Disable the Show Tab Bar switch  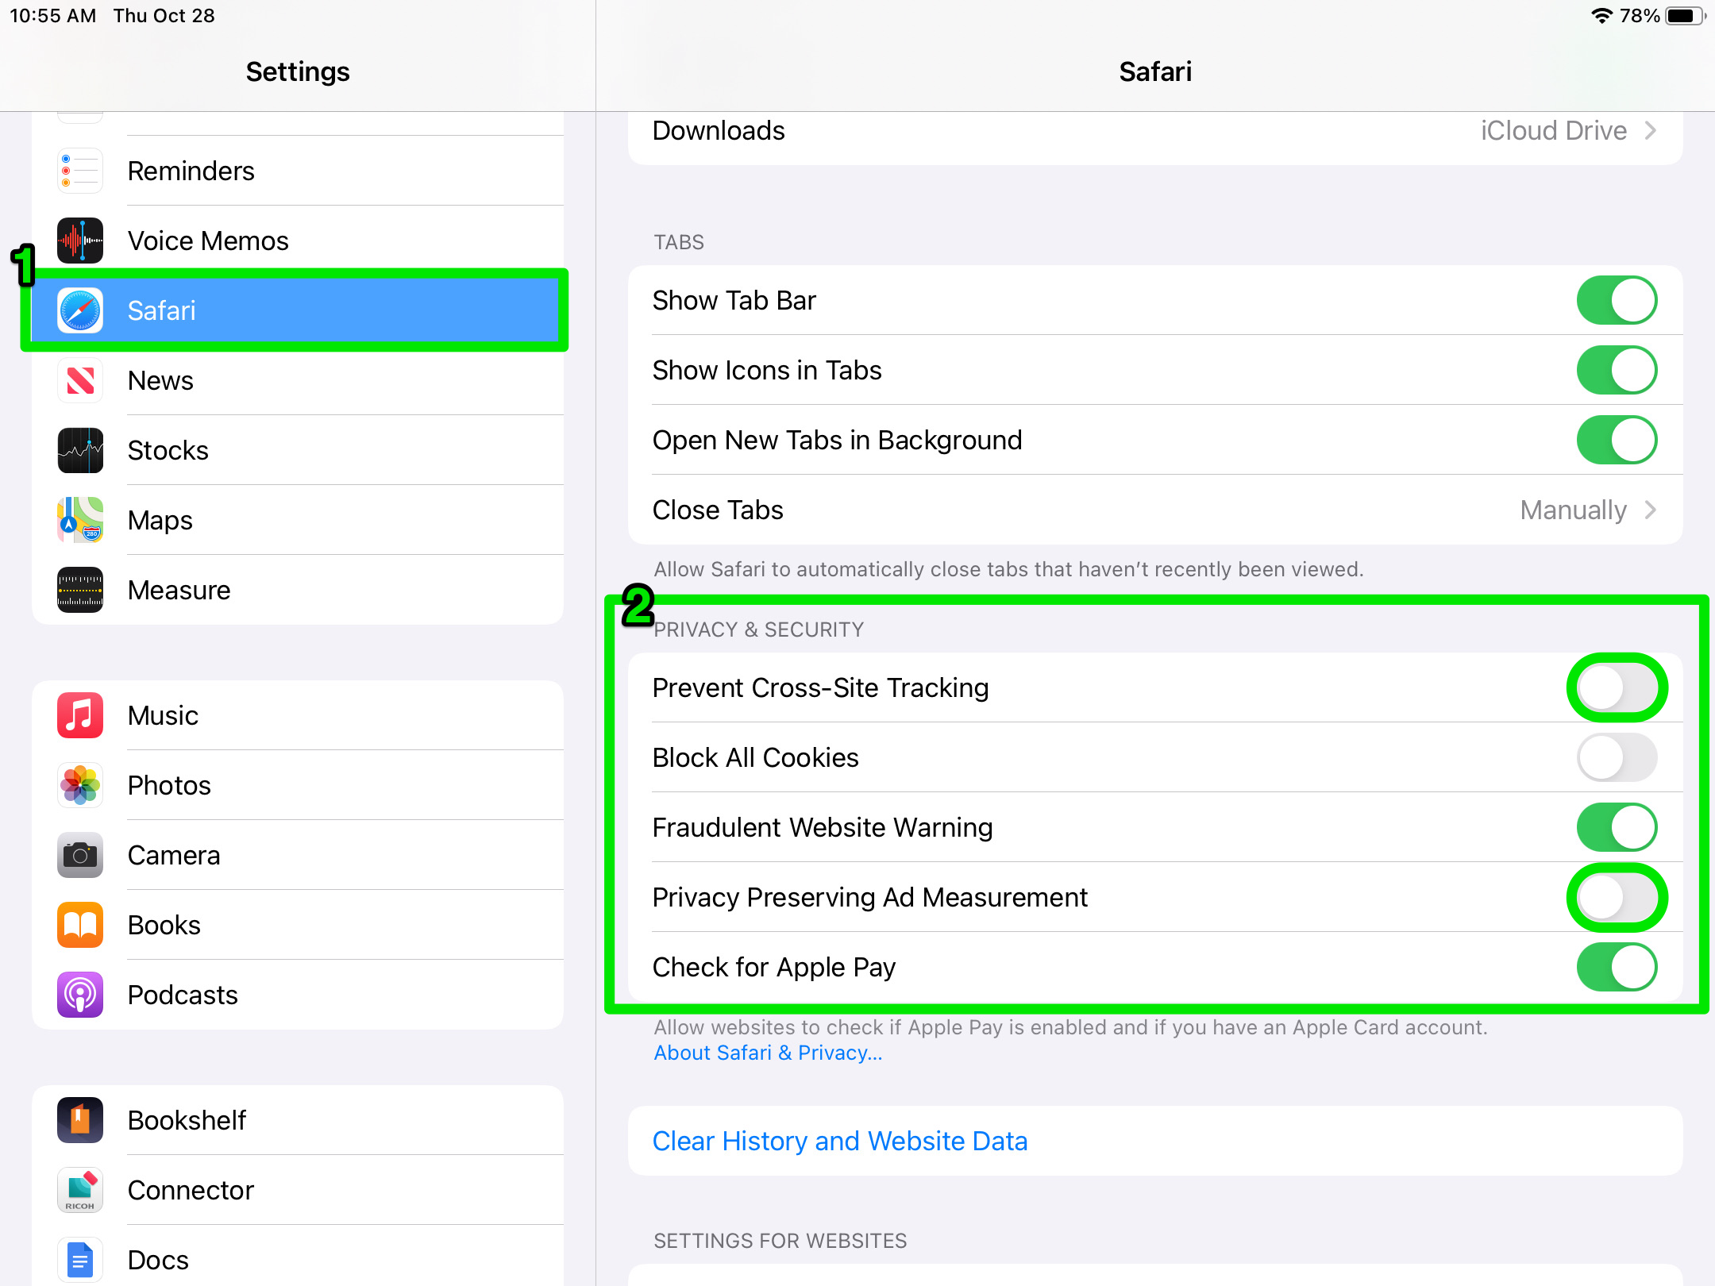point(1617,300)
